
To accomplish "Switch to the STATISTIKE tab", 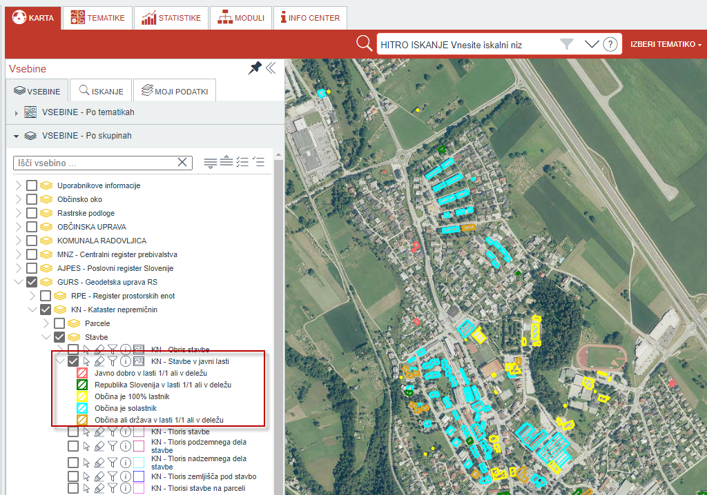I will (x=171, y=18).
